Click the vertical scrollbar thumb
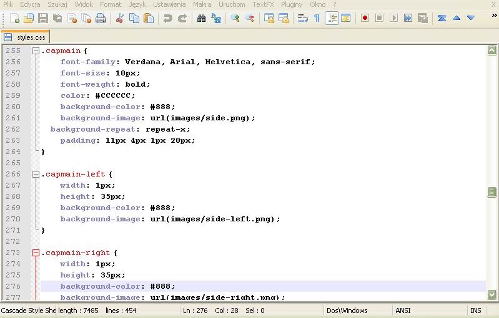Viewport: 499px width, 318px height. coord(492,191)
